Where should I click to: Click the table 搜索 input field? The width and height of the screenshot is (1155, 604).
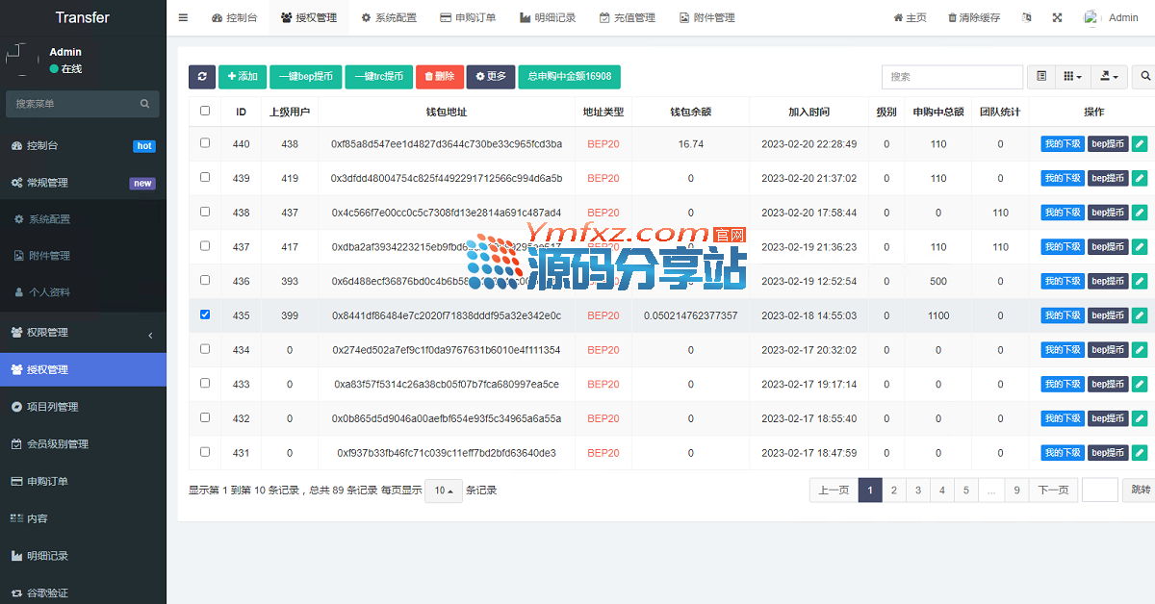point(951,77)
